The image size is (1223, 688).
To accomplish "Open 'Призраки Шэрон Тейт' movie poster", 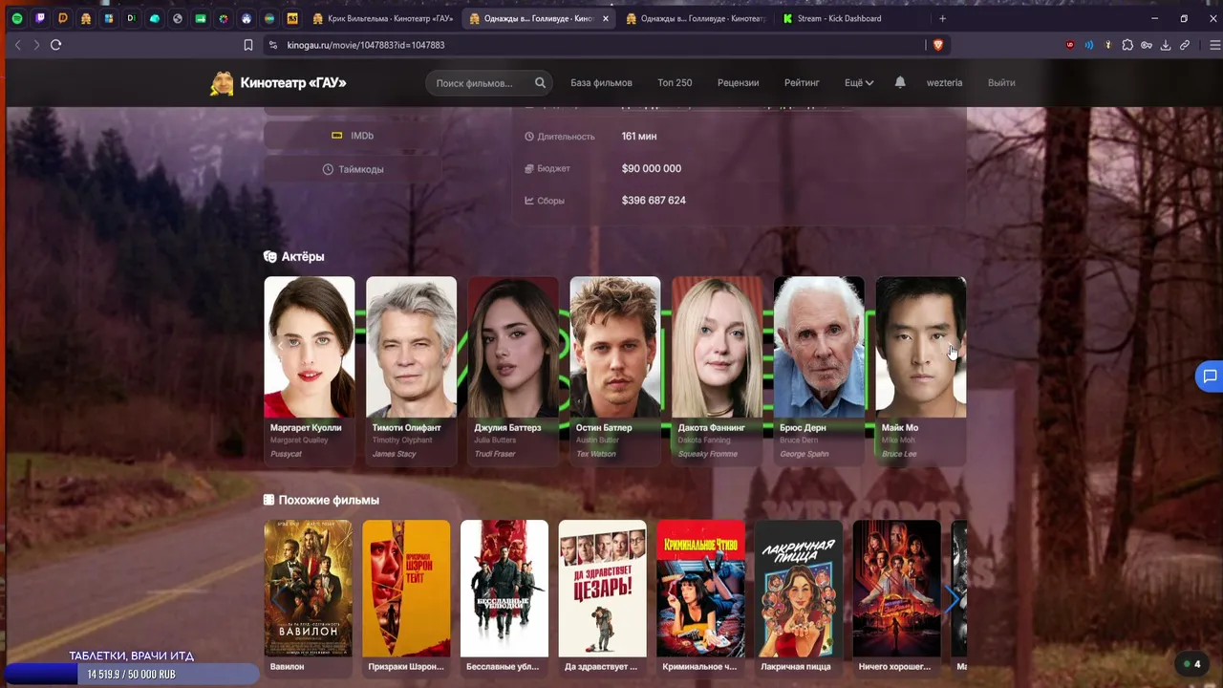I will [x=406, y=589].
